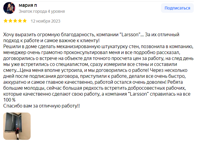Click the reviewer's avatar photo
211x144 pixels.
pyautogui.click(x=9, y=8)
